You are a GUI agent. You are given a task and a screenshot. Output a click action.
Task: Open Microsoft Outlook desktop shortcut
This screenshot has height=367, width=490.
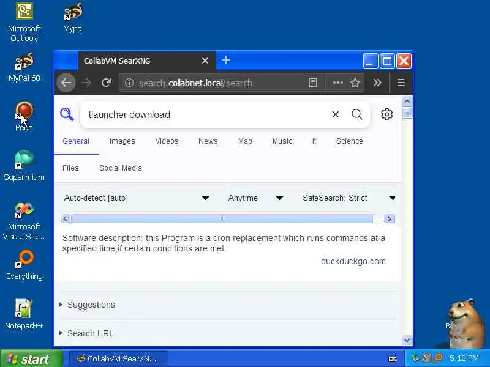click(x=24, y=23)
